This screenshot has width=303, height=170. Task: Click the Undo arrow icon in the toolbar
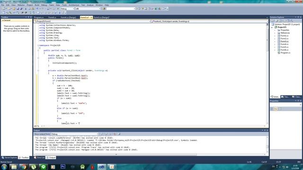pos(37,9)
